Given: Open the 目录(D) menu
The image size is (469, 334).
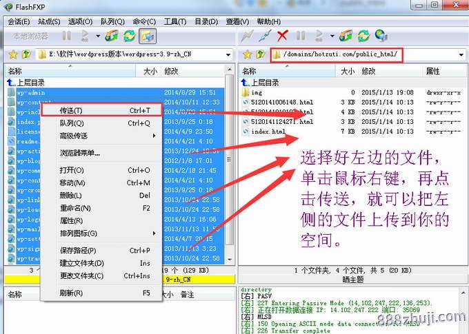Looking at the screenshot, I should (206, 21).
